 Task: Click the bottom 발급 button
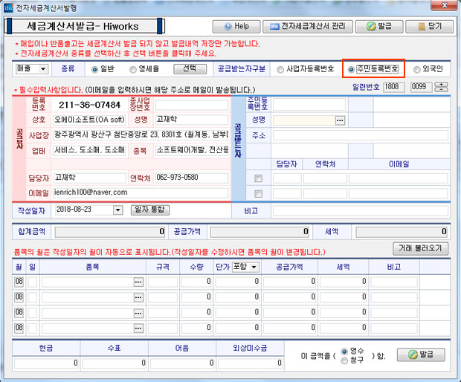(x=421, y=355)
